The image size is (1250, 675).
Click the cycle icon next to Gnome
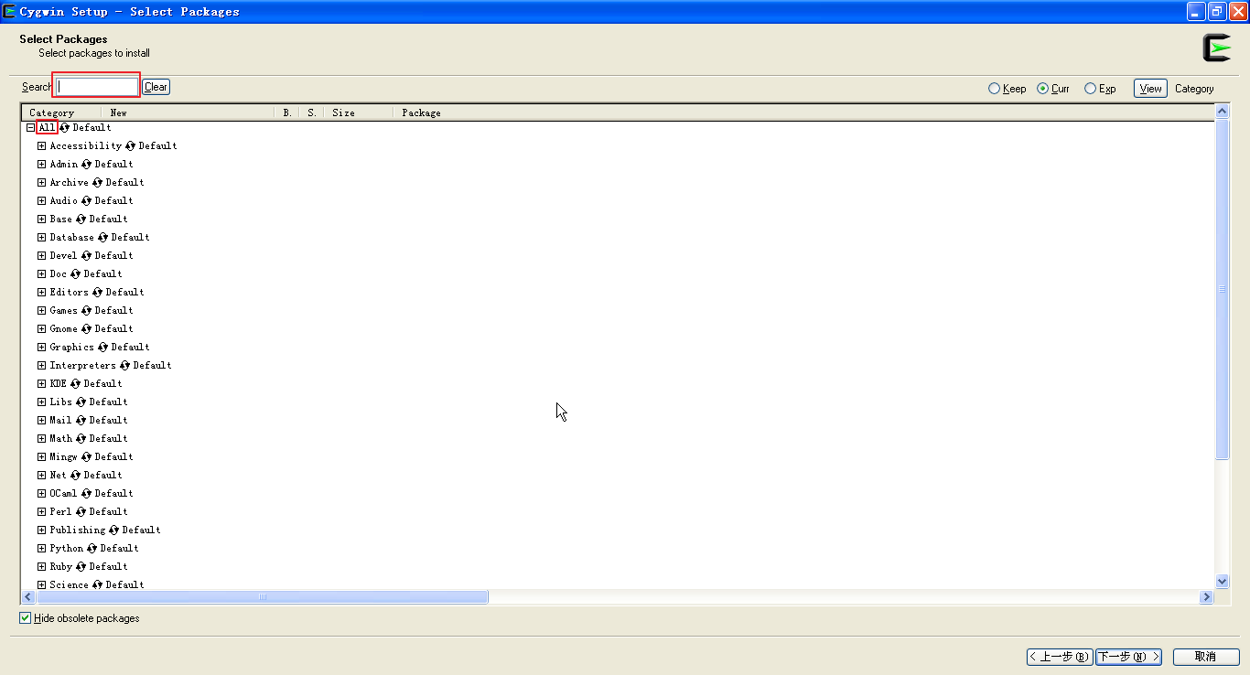(86, 329)
